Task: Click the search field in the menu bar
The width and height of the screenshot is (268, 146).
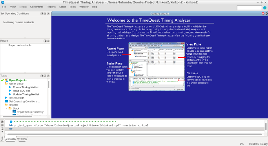Action: 250,8
